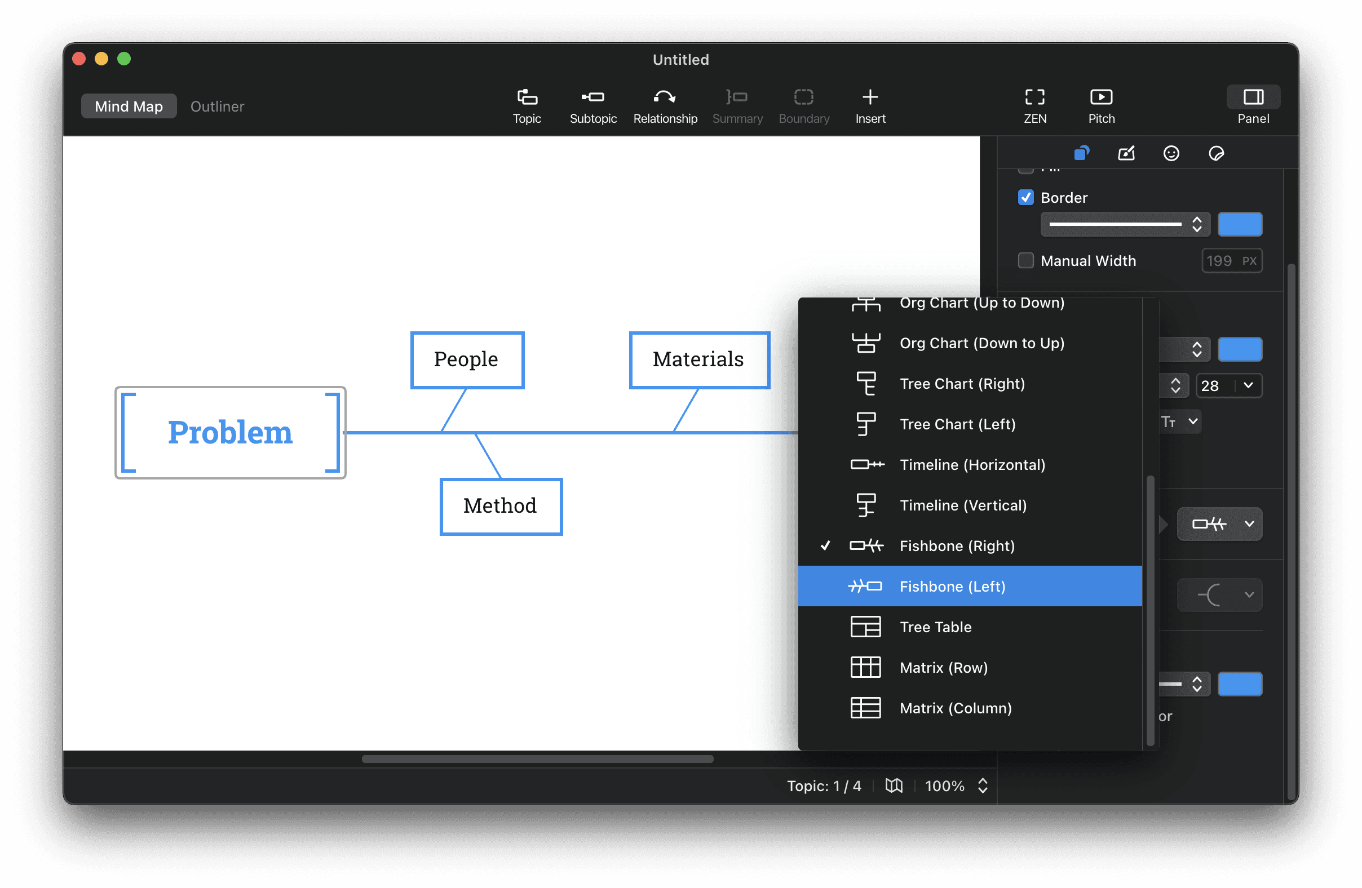Add a new Topic from toolbar

point(527,106)
